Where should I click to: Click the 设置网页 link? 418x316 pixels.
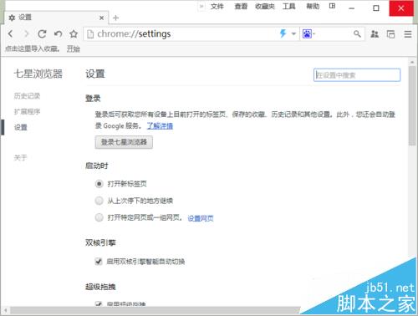click(x=201, y=218)
